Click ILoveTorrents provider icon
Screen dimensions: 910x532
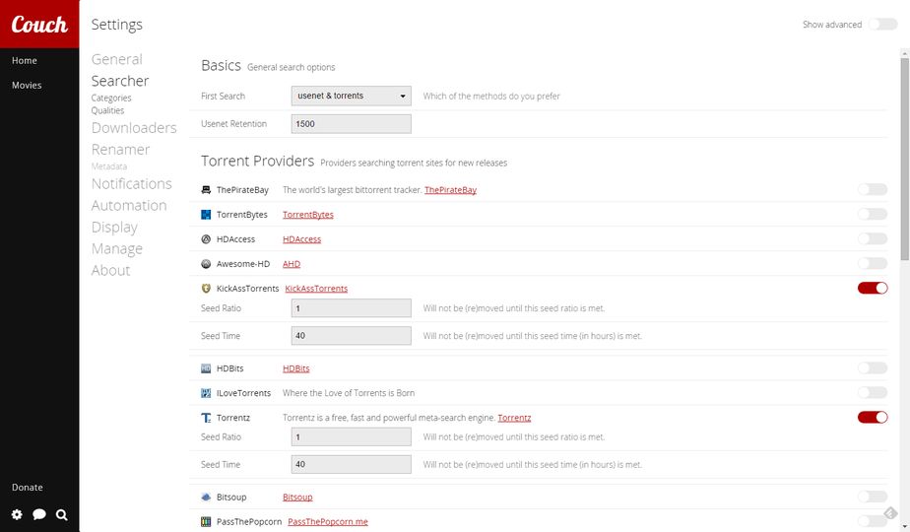tap(206, 393)
